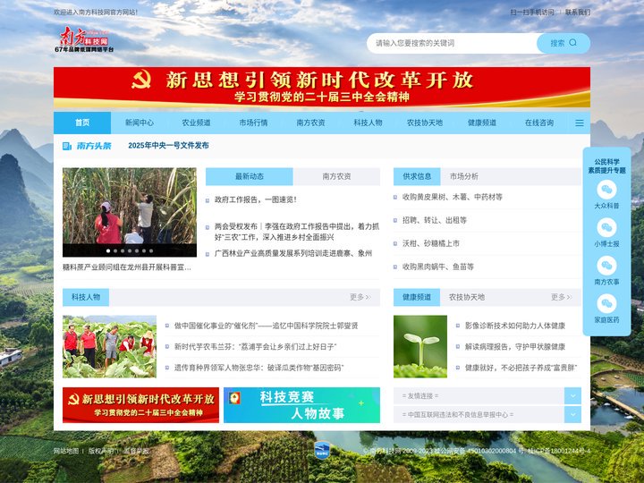Switch to the 市场分析 tab
This screenshot has width=644, height=483.
tap(464, 176)
